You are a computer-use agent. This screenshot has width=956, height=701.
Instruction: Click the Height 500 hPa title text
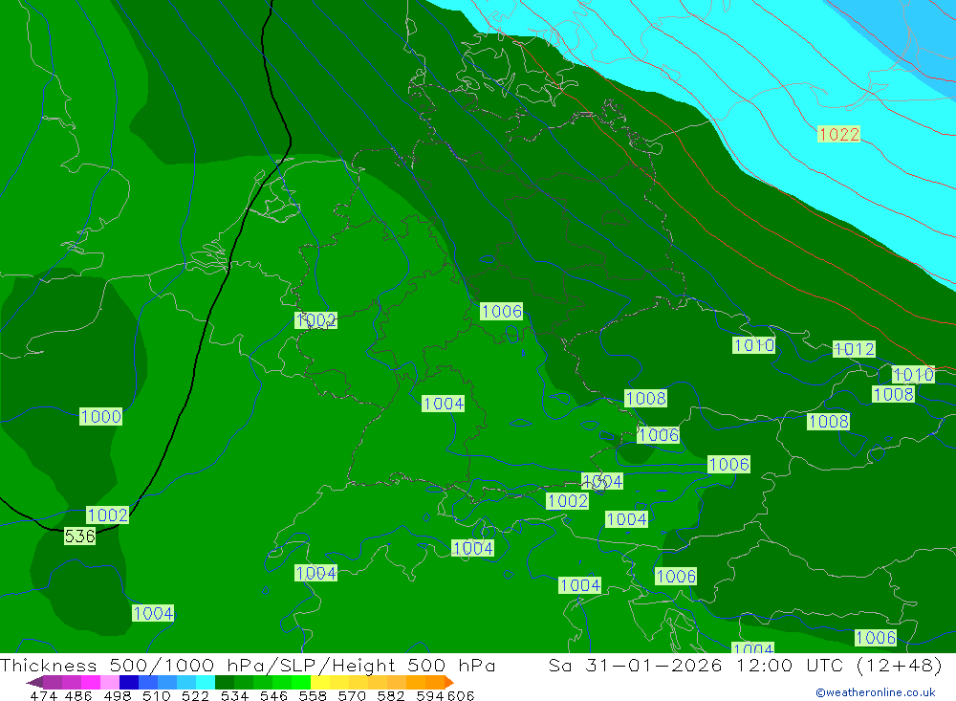point(413,665)
